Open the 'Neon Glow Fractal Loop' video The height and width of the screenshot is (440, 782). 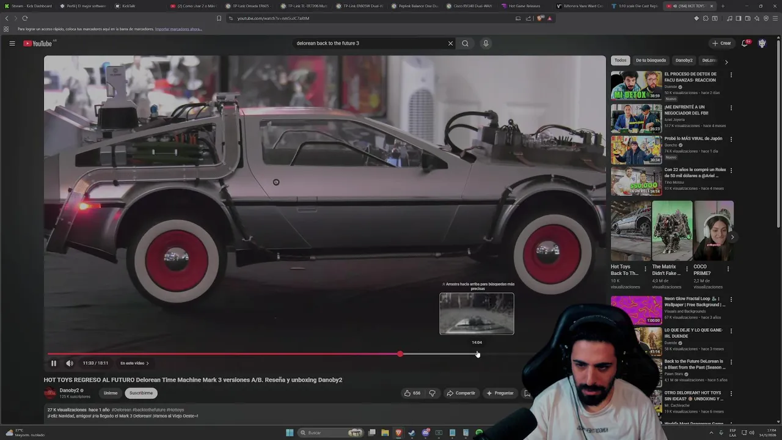coord(636,310)
